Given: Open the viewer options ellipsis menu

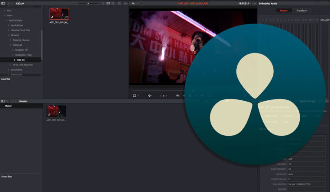Looking at the screenshot, I should (254, 4).
